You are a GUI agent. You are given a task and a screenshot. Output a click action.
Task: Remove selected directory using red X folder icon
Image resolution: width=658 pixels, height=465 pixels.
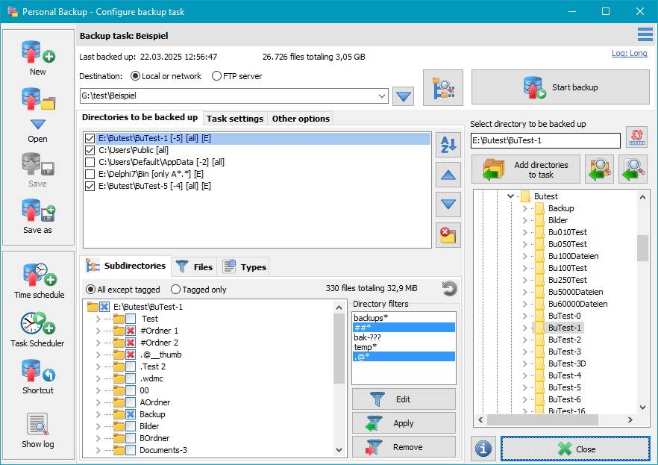448,234
